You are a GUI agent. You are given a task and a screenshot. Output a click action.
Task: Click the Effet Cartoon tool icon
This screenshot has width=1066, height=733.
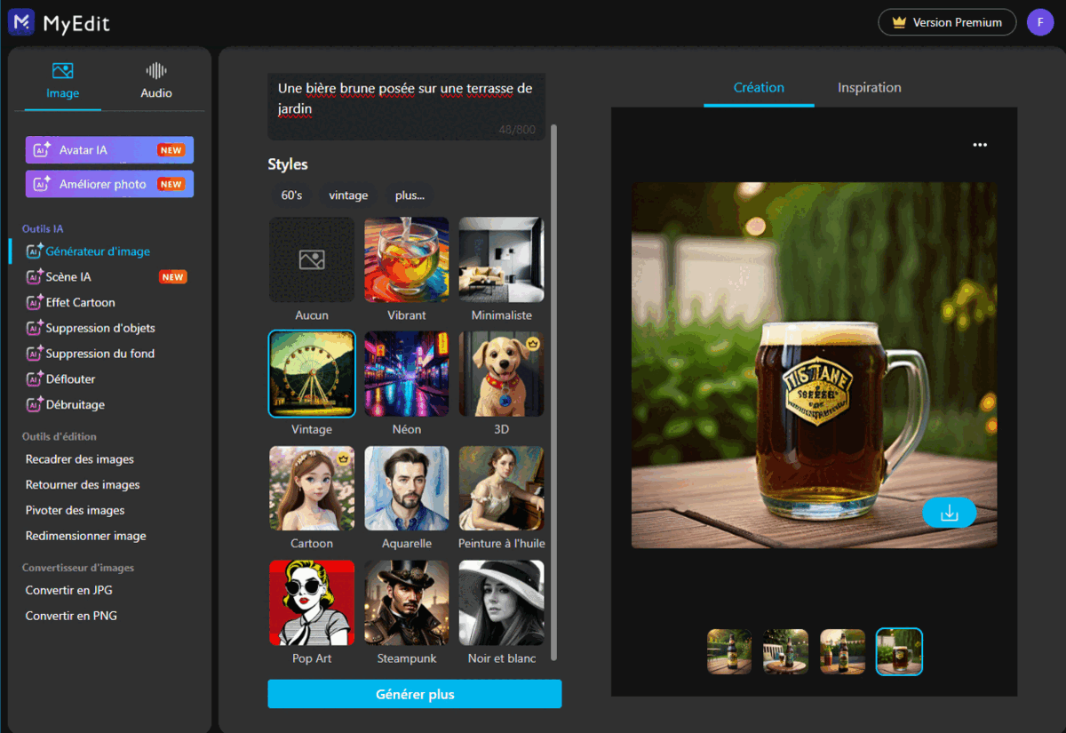35,302
